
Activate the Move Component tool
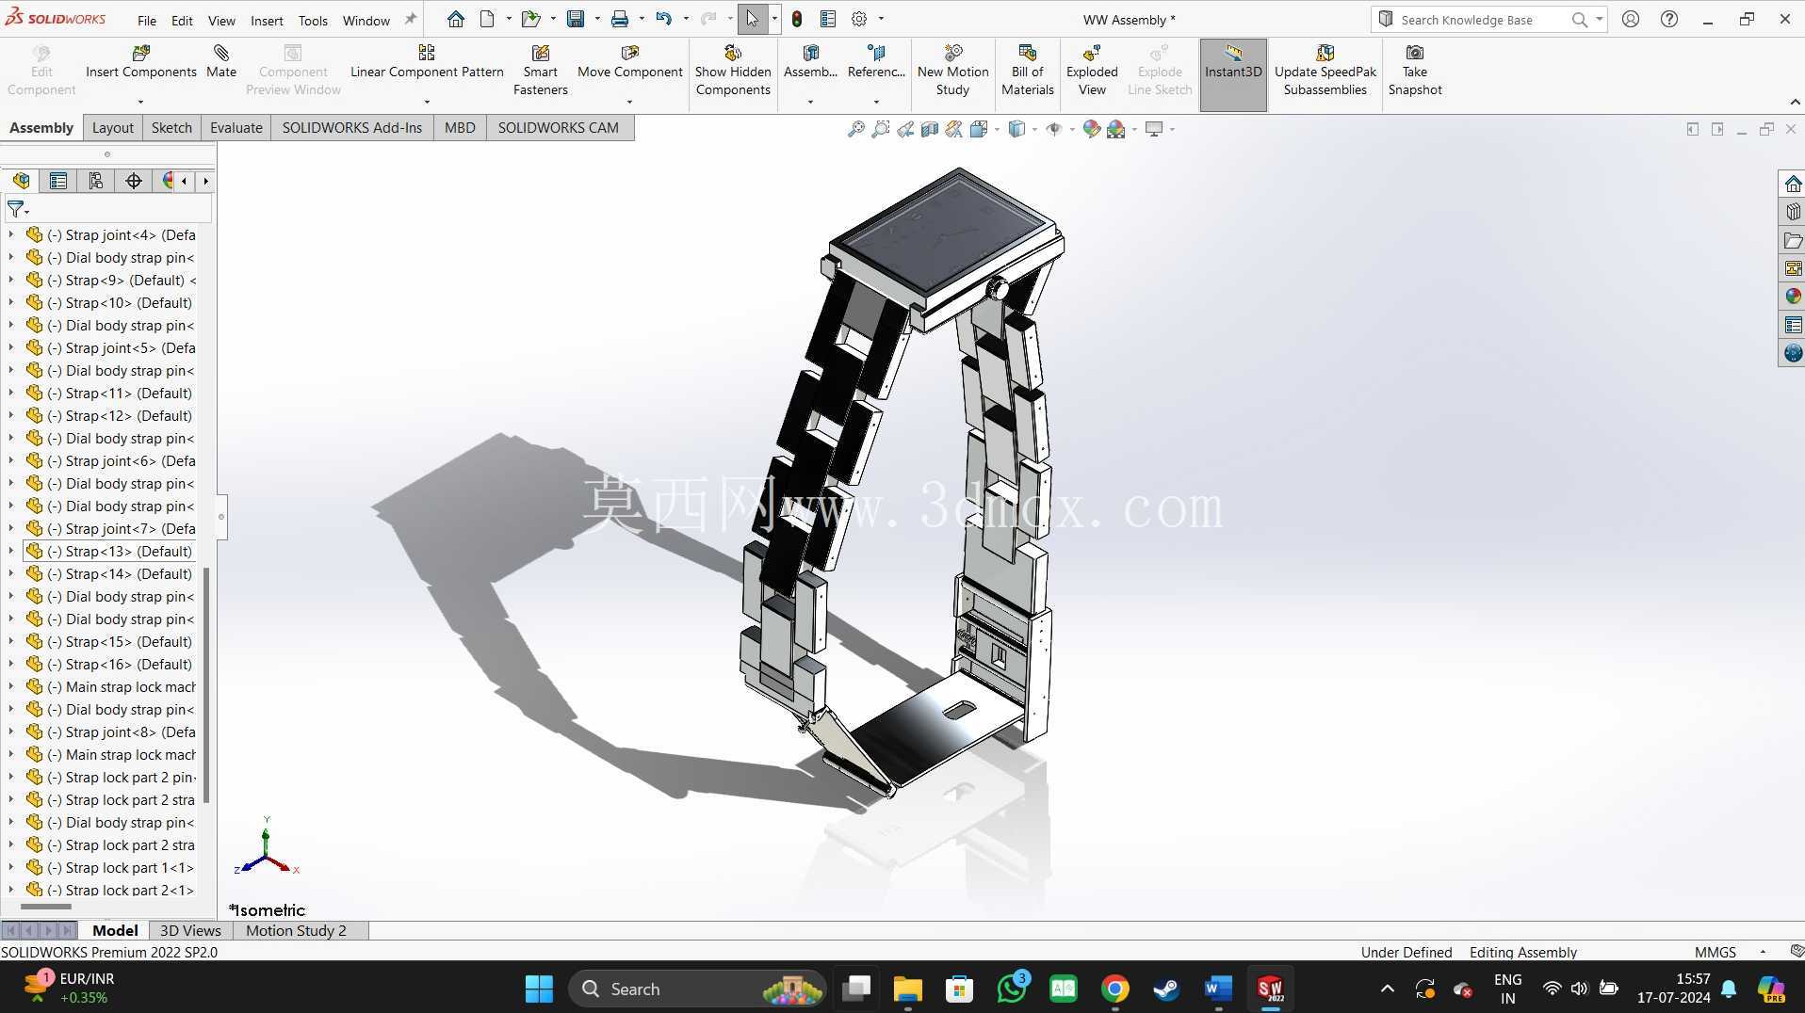point(630,62)
